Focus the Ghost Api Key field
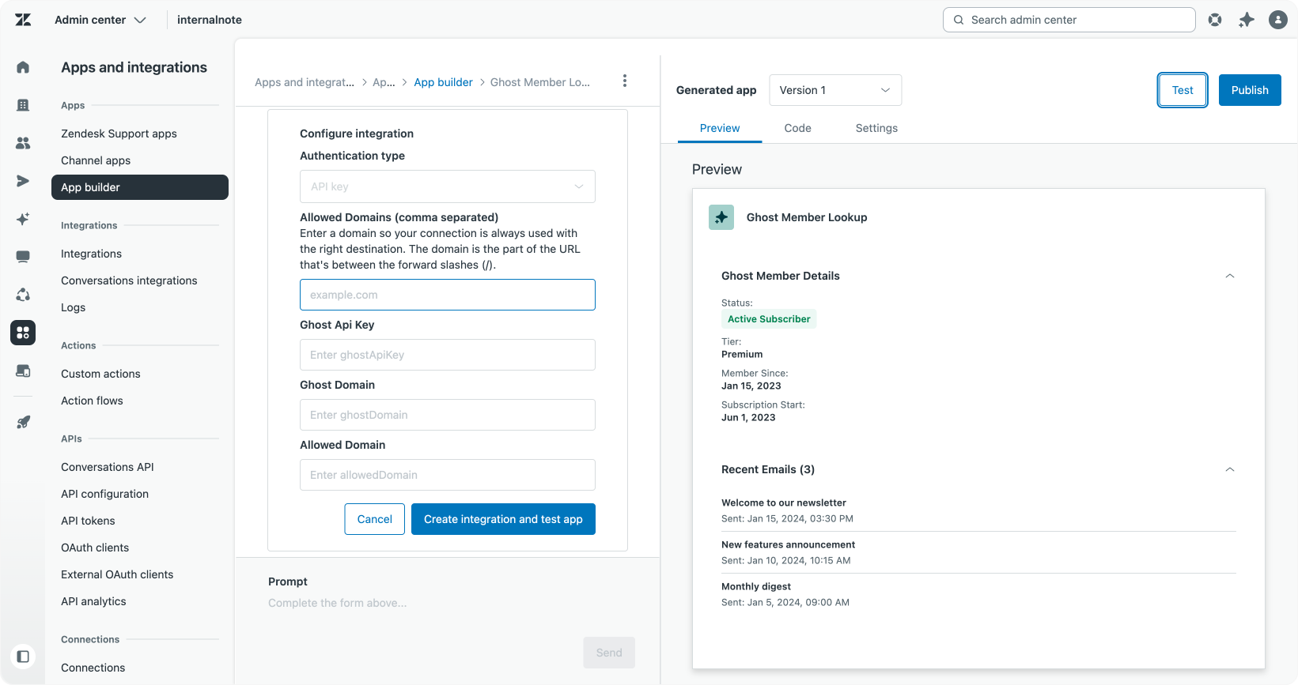This screenshot has height=685, width=1298. tap(448, 355)
